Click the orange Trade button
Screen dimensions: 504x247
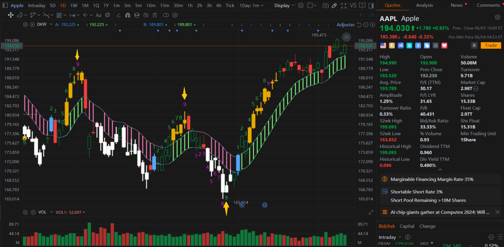coord(491,46)
